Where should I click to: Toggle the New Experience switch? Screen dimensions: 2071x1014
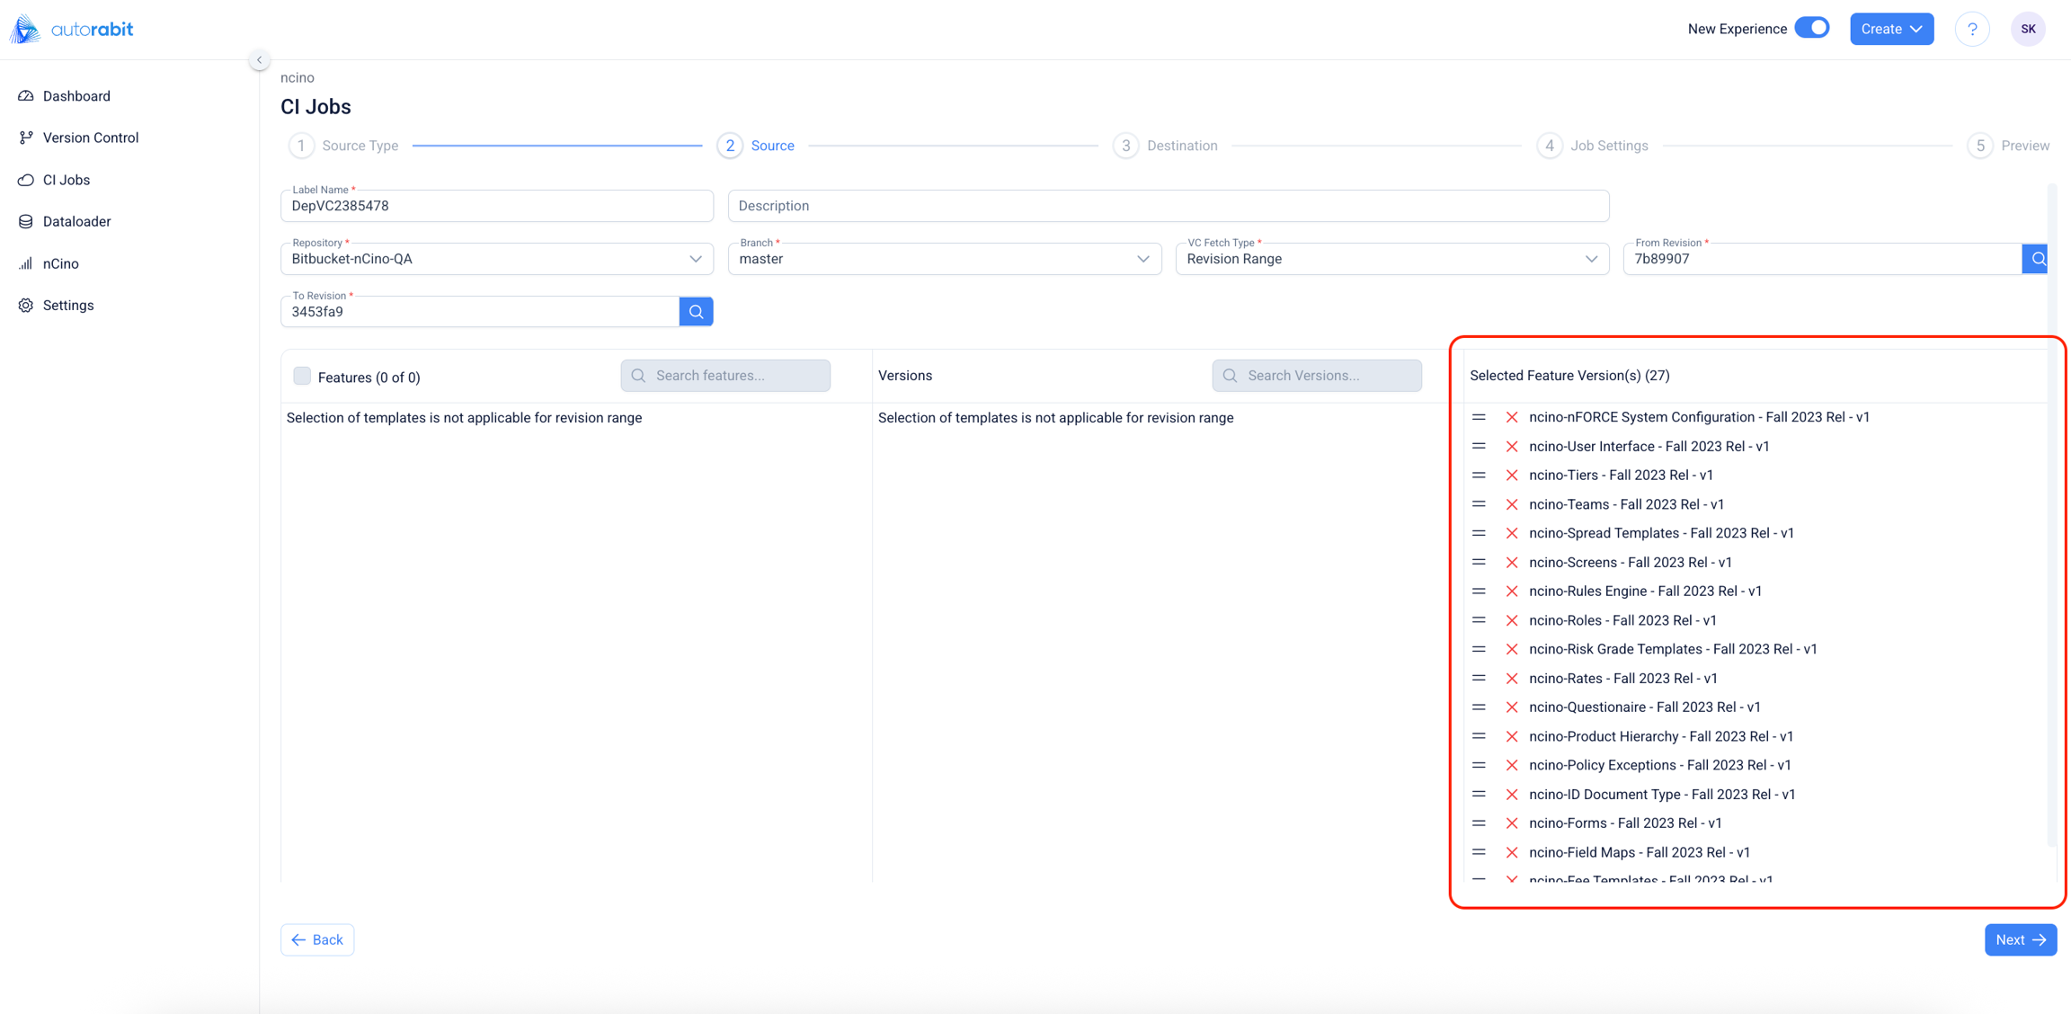coord(1811,28)
